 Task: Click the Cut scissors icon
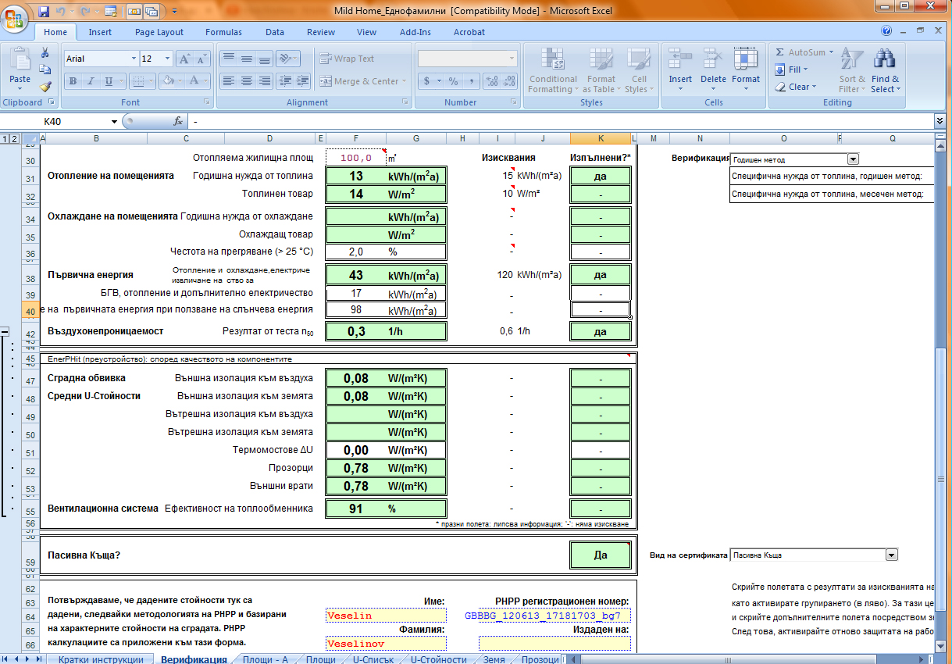(45, 52)
